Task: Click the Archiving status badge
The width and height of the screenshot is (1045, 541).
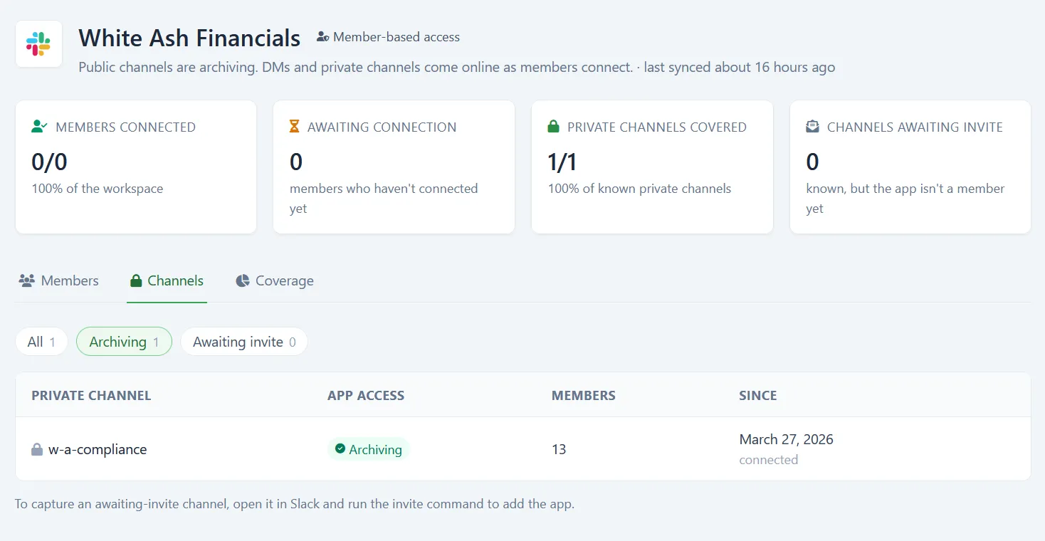Action: 368,449
